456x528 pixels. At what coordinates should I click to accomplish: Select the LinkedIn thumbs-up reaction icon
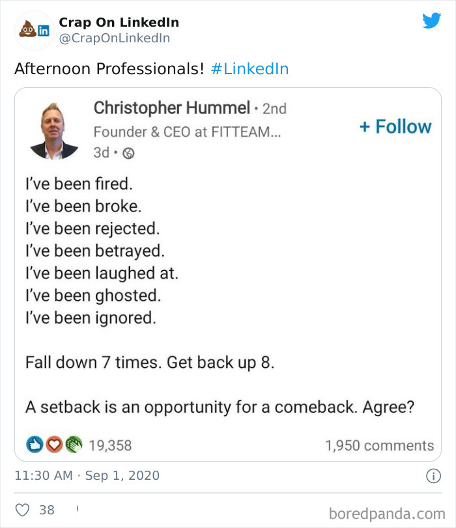coord(34,445)
